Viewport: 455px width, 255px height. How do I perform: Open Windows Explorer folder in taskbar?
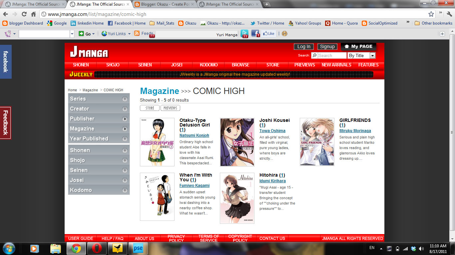coord(56,248)
